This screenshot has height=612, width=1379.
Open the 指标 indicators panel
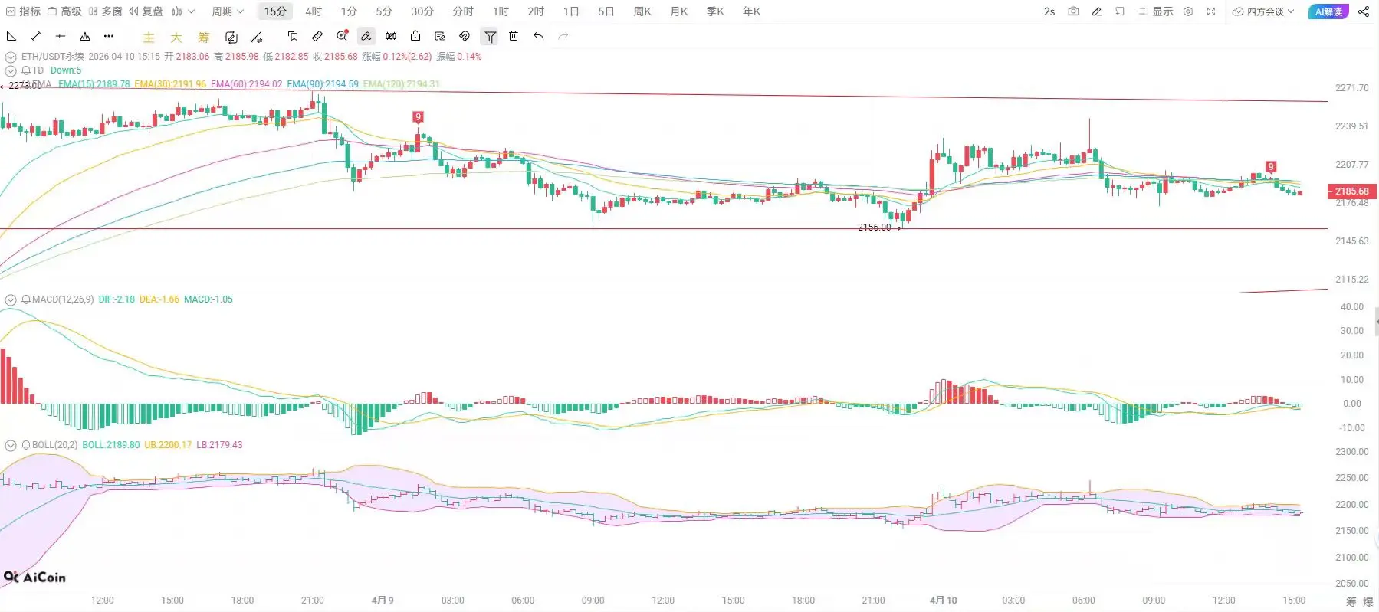(23, 11)
